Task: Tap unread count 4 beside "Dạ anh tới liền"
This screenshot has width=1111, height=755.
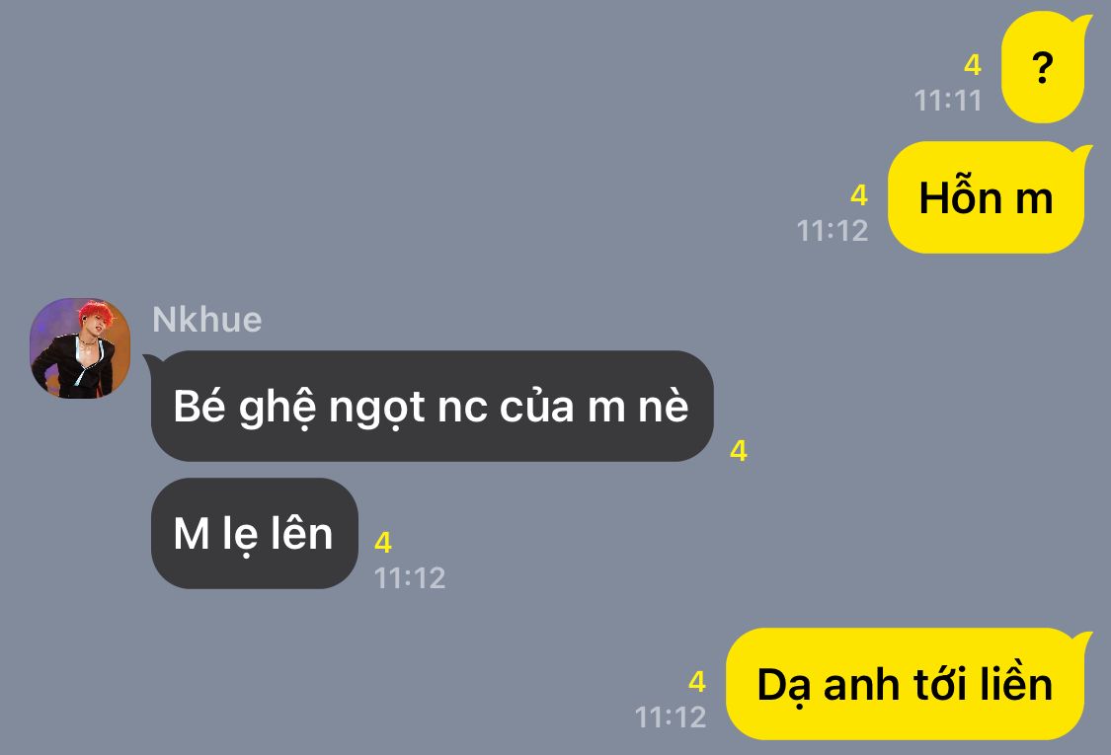Action: (x=697, y=681)
